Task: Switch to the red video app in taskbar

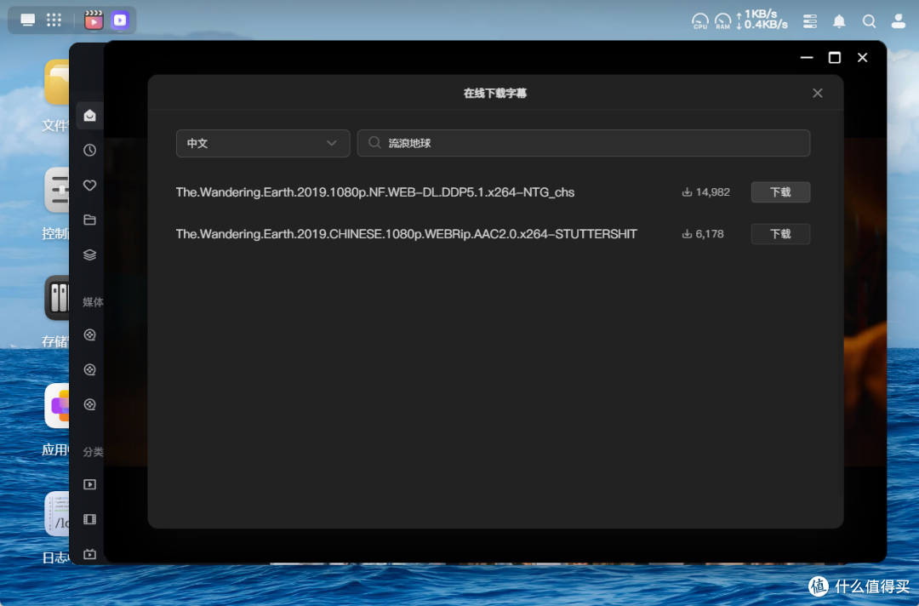Action: click(94, 20)
